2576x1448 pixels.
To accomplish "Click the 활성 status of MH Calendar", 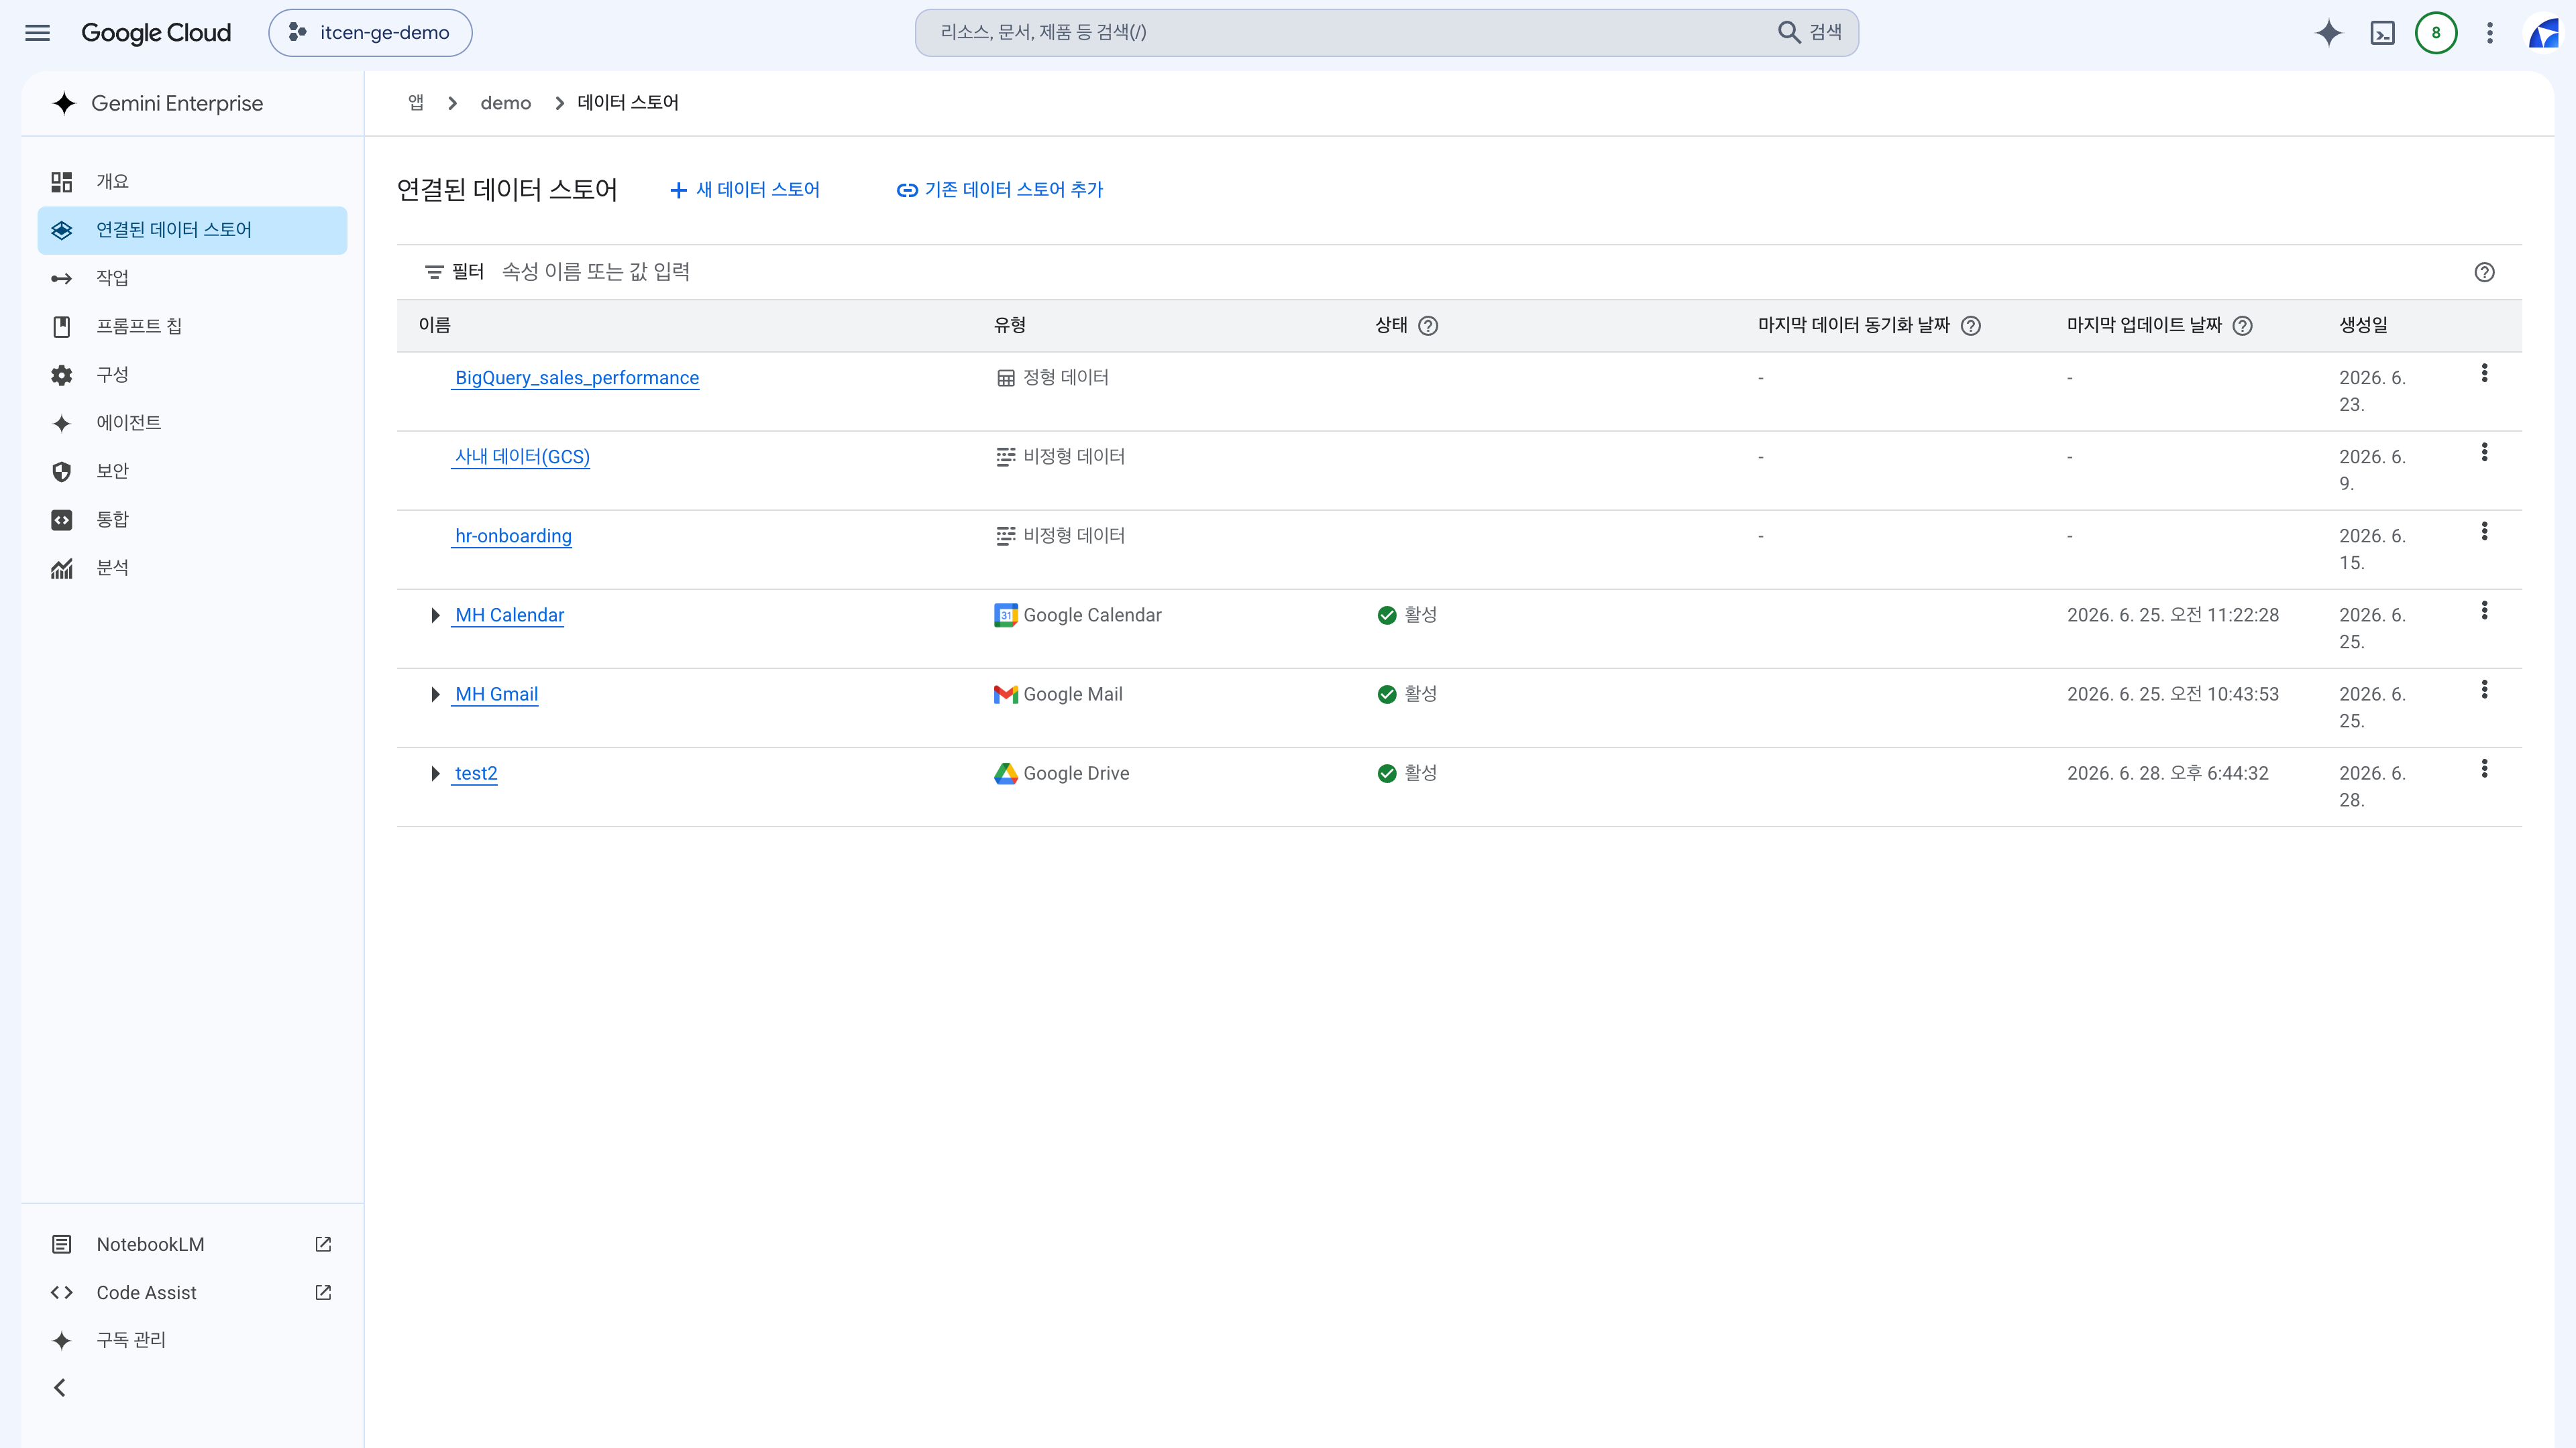I will pyautogui.click(x=1407, y=615).
